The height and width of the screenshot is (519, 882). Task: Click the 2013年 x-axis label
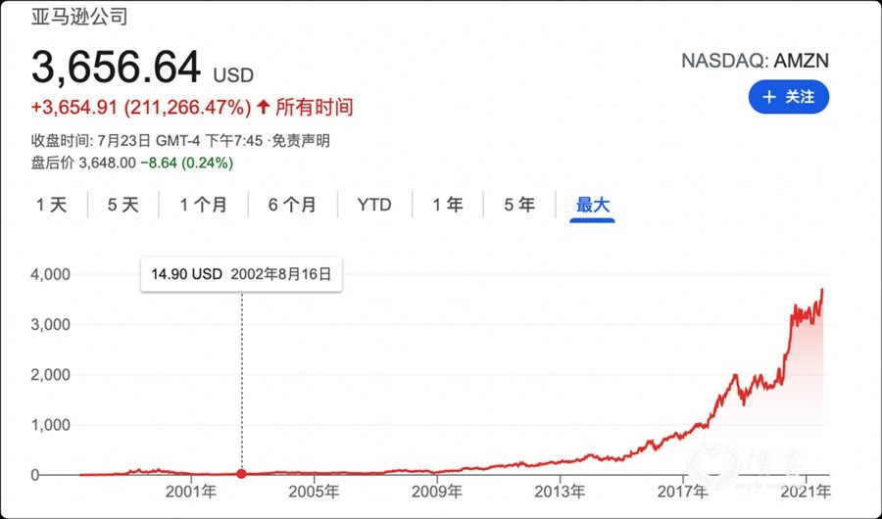(560, 492)
